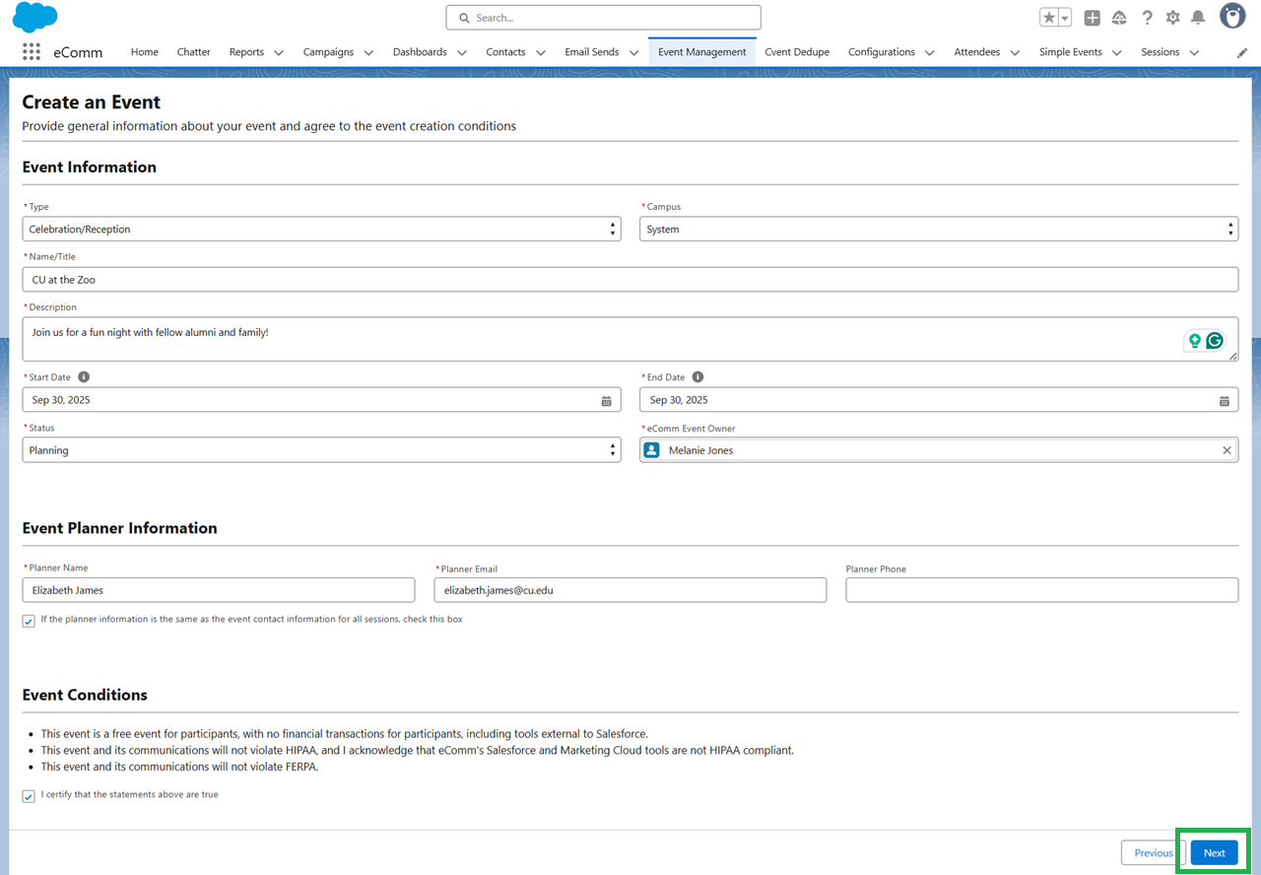Click the green lightbulb suggestion icon
This screenshot has width=1261, height=875.
1195,340
